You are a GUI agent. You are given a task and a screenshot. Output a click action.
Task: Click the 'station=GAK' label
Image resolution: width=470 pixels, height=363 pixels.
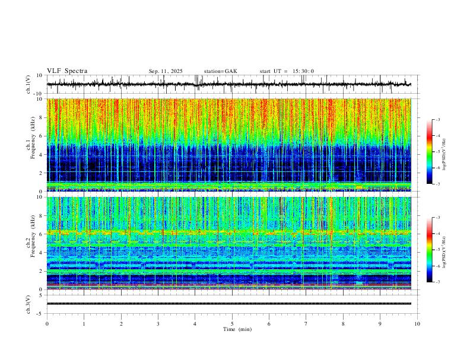pyautogui.click(x=220, y=71)
